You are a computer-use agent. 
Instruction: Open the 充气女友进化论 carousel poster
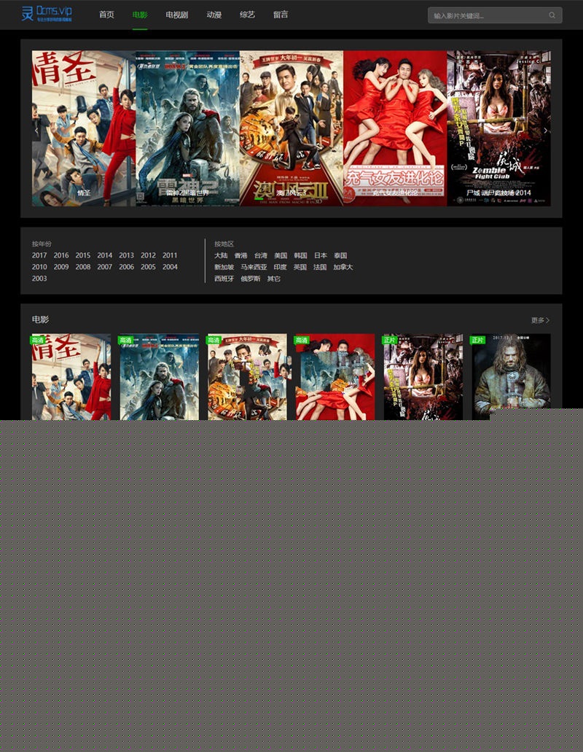pyautogui.click(x=395, y=128)
